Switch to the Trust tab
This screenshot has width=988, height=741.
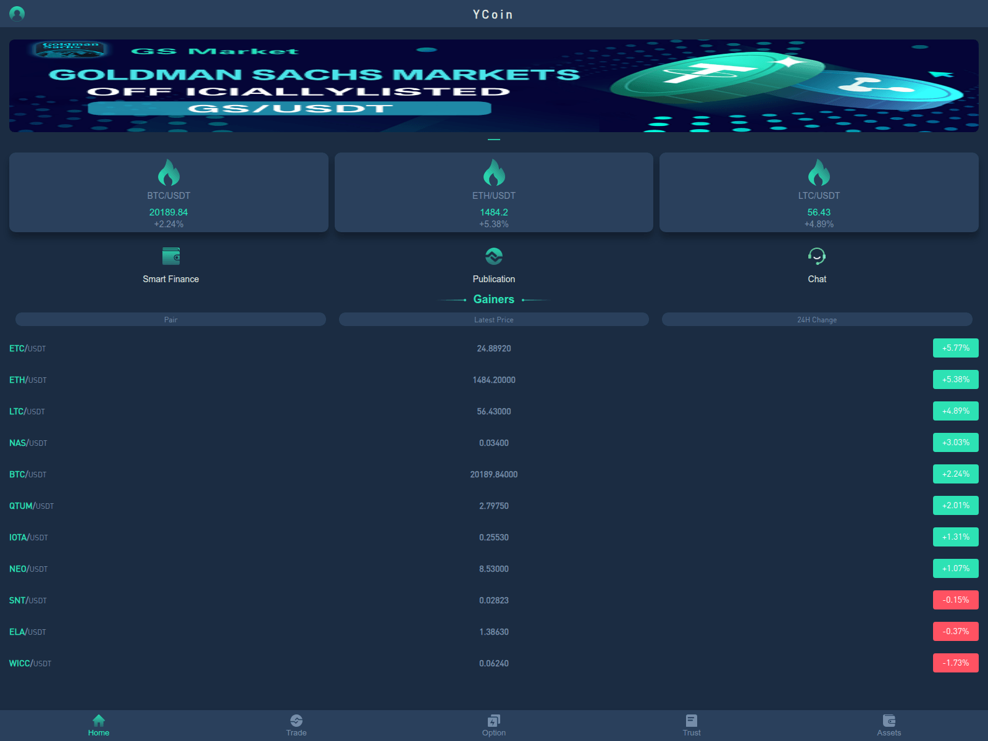(x=692, y=726)
